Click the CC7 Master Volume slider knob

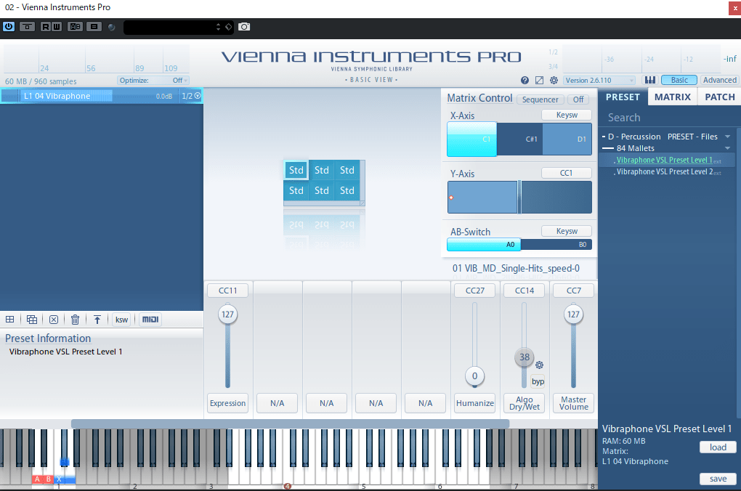pos(573,315)
